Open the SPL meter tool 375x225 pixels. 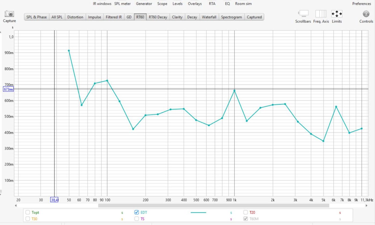tap(122, 4)
